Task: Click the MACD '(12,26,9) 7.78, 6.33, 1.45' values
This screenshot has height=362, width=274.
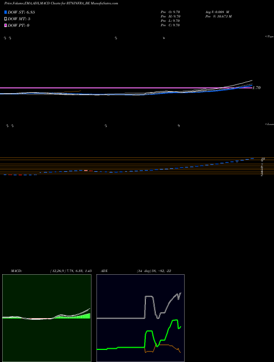Action: [x=71, y=271]
